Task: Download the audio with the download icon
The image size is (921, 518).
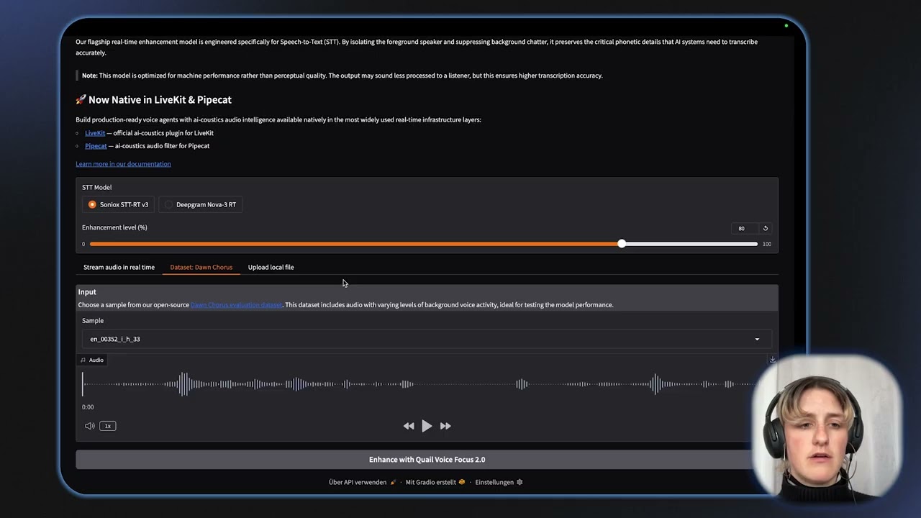Action: coord(772,360)
